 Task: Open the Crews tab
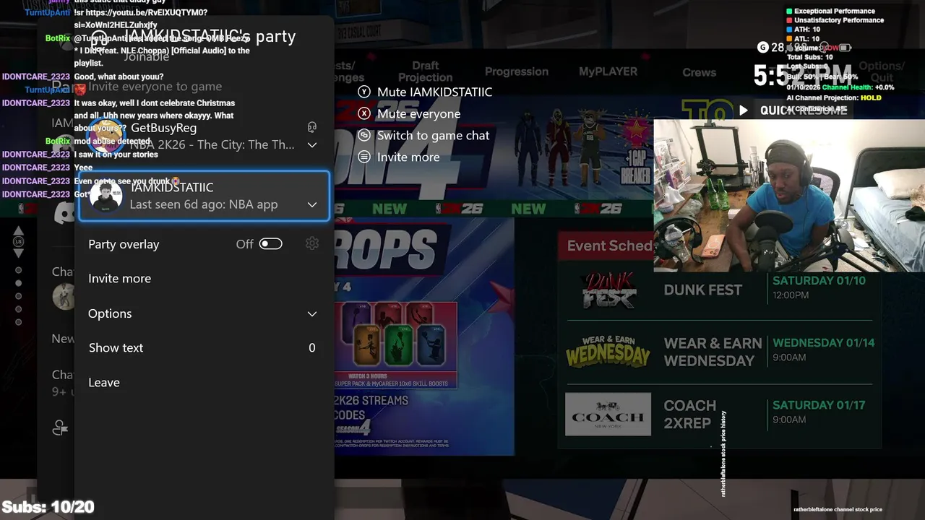[699, 72]
